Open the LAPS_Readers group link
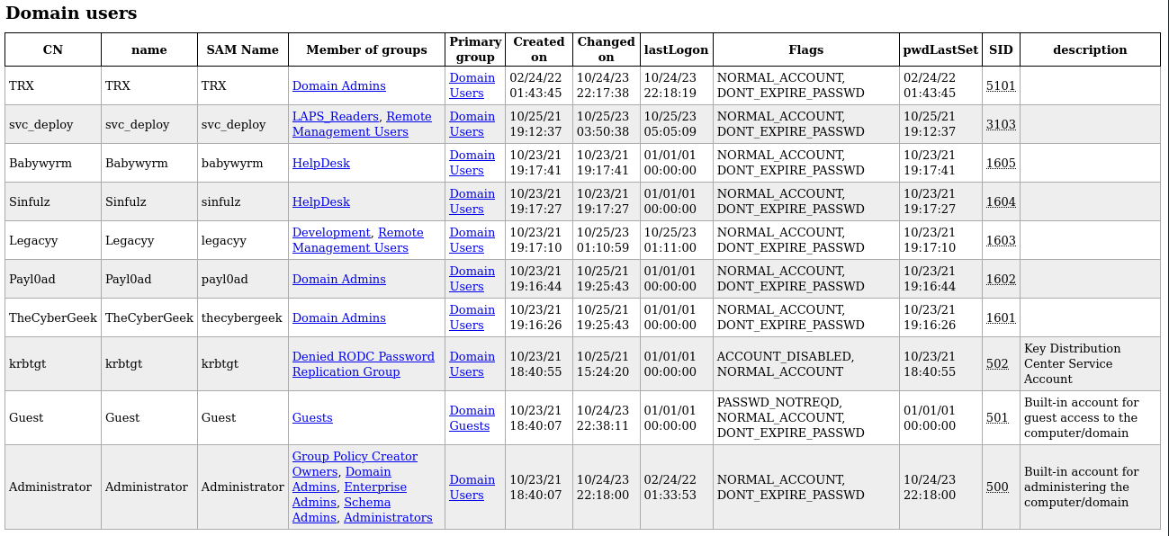This screenshot has width=1169, height=536. point(335,117)
